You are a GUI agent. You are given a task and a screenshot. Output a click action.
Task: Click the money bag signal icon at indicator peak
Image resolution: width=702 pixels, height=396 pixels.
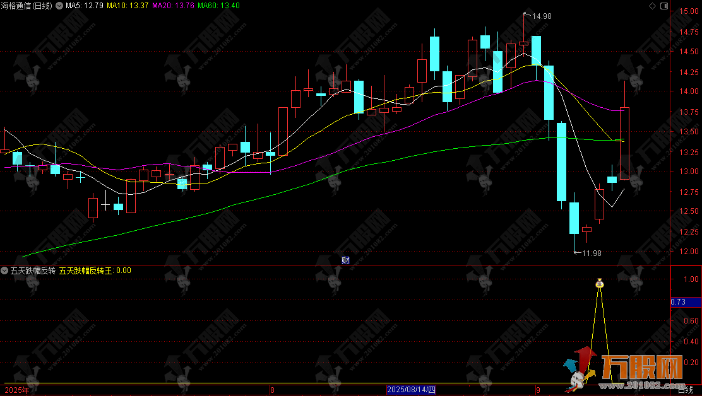point(600,283)
